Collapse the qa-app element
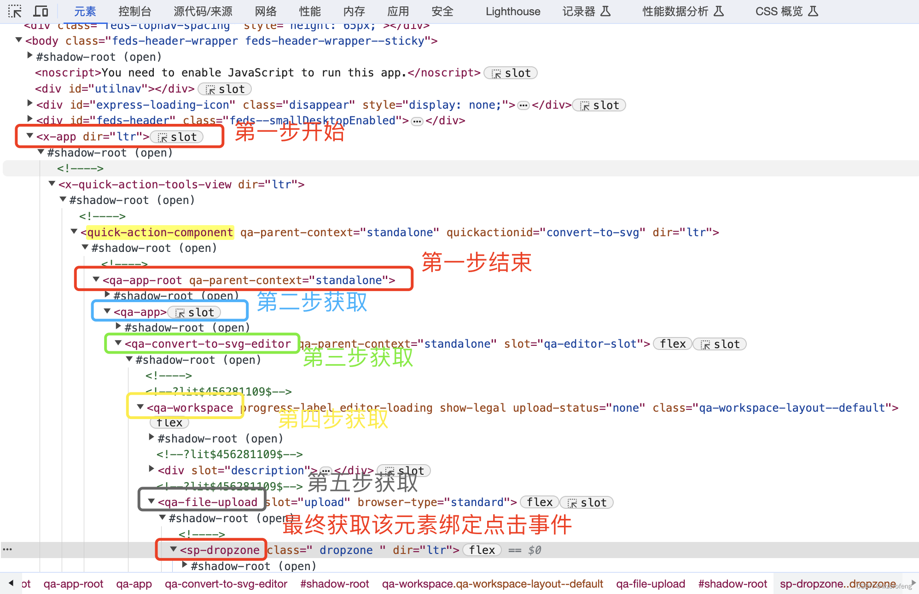 coord(107,311)
